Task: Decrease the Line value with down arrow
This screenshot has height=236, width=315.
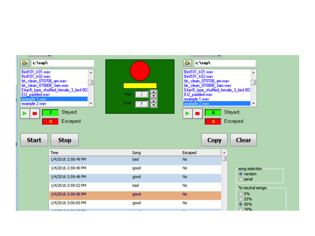Action: 154,106
